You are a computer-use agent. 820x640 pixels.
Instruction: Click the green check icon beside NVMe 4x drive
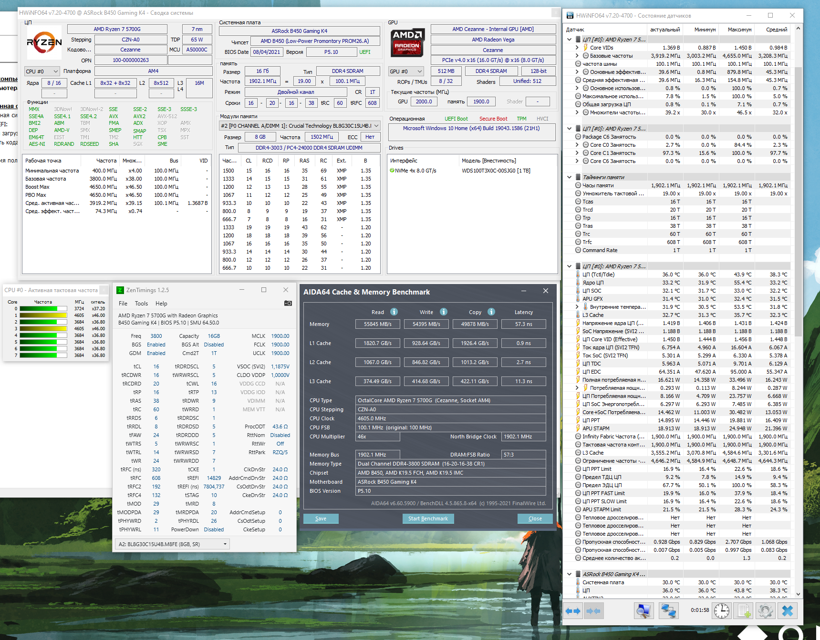[392, 171]
